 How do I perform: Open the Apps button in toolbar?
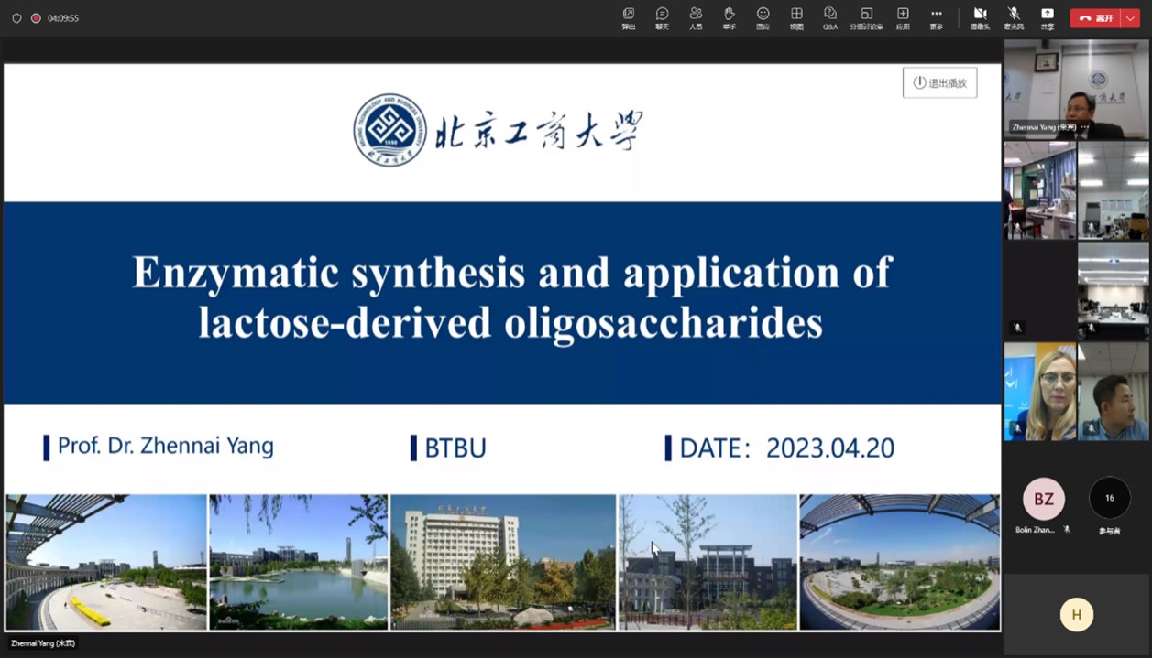(x=903, y=16)
